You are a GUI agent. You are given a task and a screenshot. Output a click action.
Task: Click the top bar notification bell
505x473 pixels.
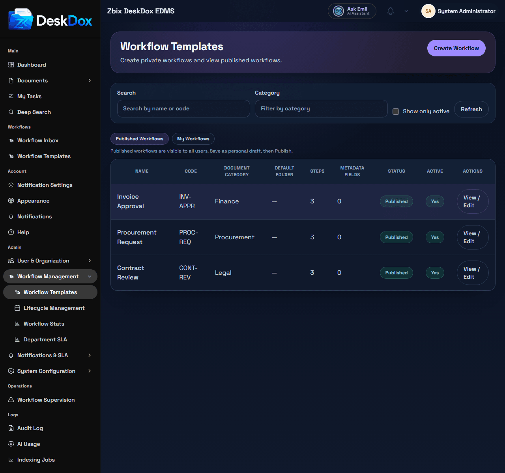[391, 11]
